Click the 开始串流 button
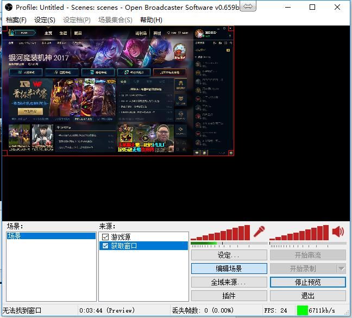Viewport: 352px width, 318px height. (308, 255)
